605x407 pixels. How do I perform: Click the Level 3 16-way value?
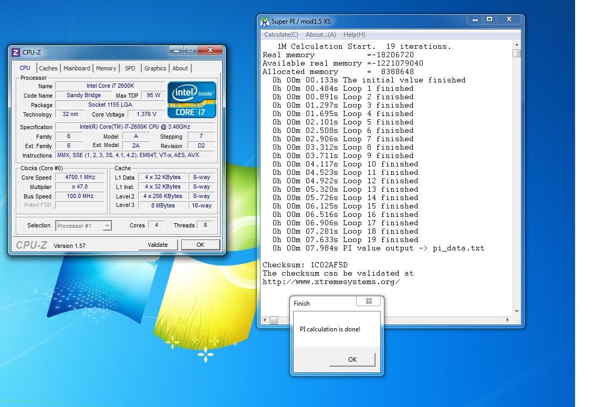click(x=202, y=205)
